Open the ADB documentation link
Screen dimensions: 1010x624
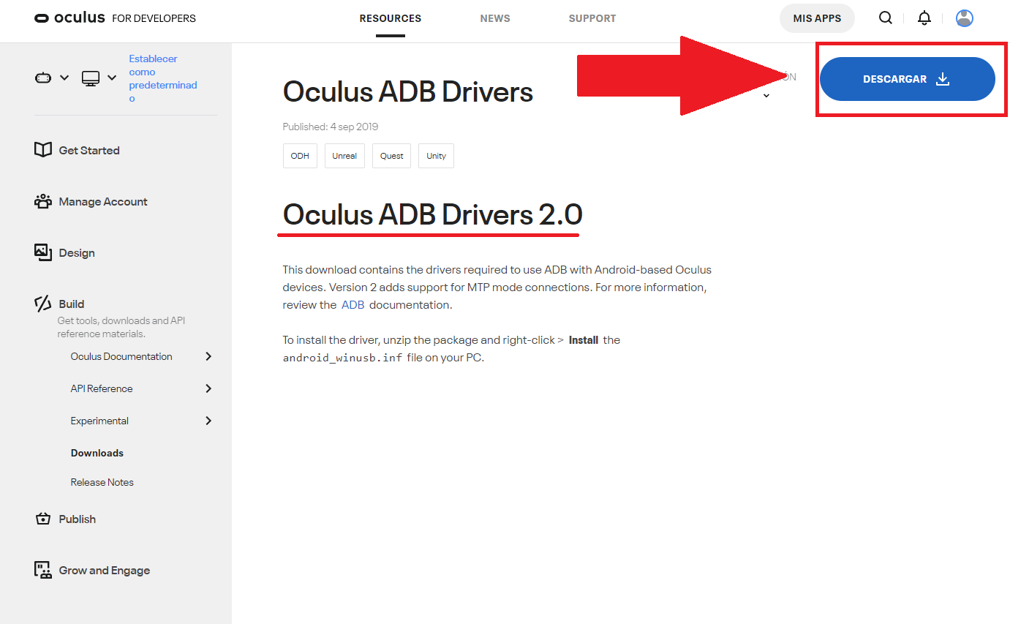pyautogui.click(x=353, y=305)
